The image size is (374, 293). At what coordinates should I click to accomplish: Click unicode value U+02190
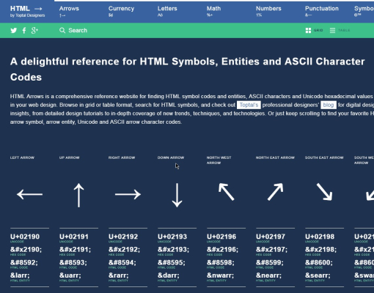point(25,237)
